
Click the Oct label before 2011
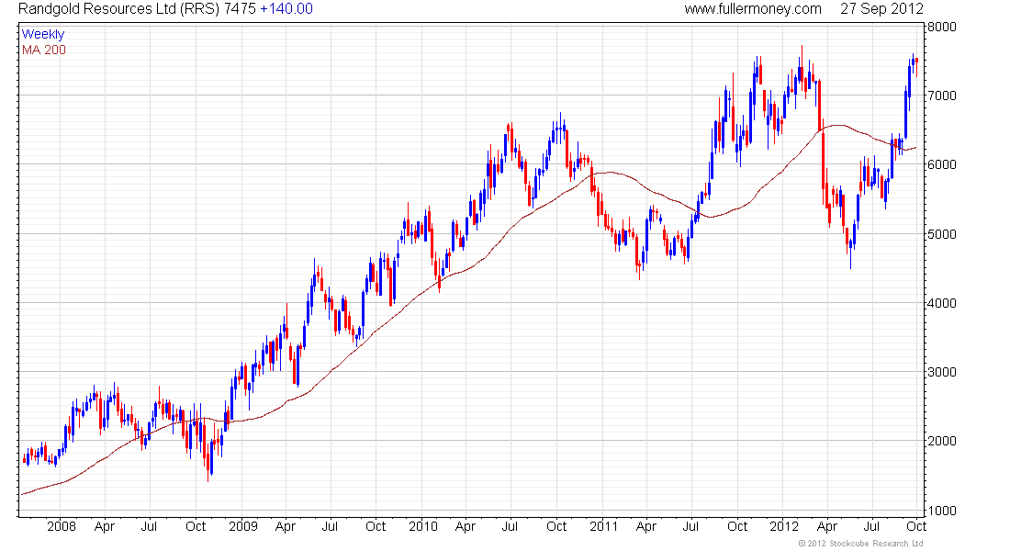click(x=555, y=526)
